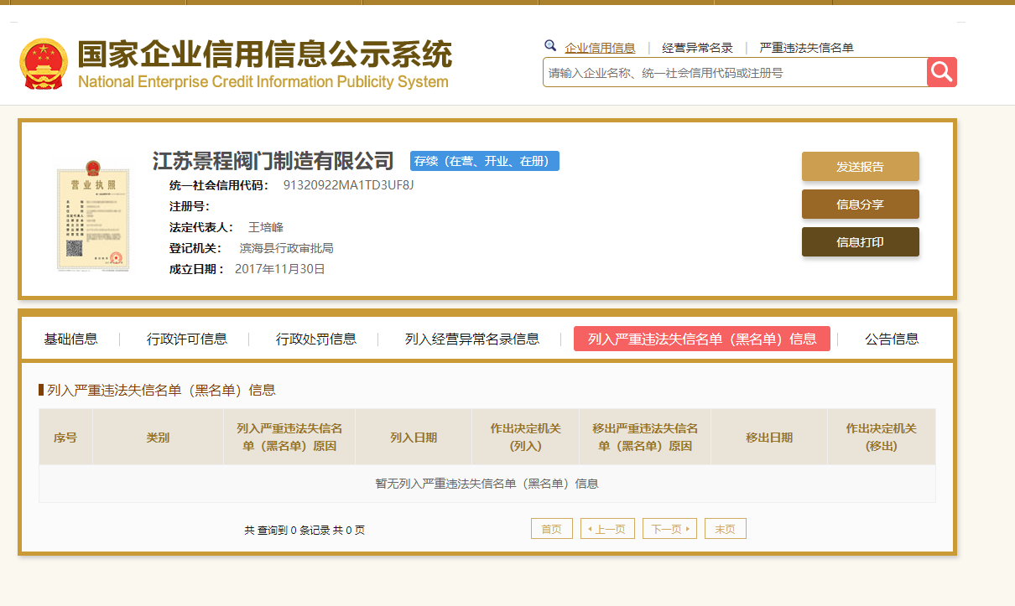Click the founding date 2017年11月30日
1015x606 pixels.
(279, 269)
